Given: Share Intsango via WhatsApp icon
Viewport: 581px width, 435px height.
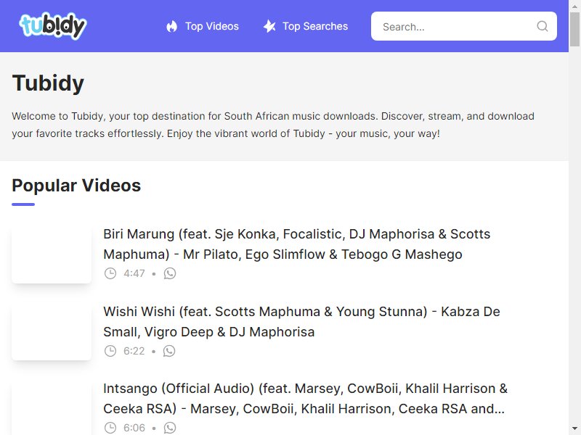Looking at the screenshot, I should (x=170, y=428).
